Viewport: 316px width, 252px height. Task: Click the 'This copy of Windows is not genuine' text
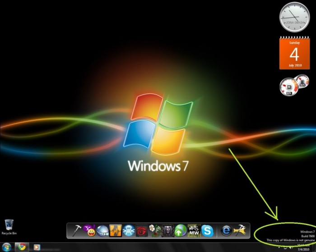tap(291, 240)
